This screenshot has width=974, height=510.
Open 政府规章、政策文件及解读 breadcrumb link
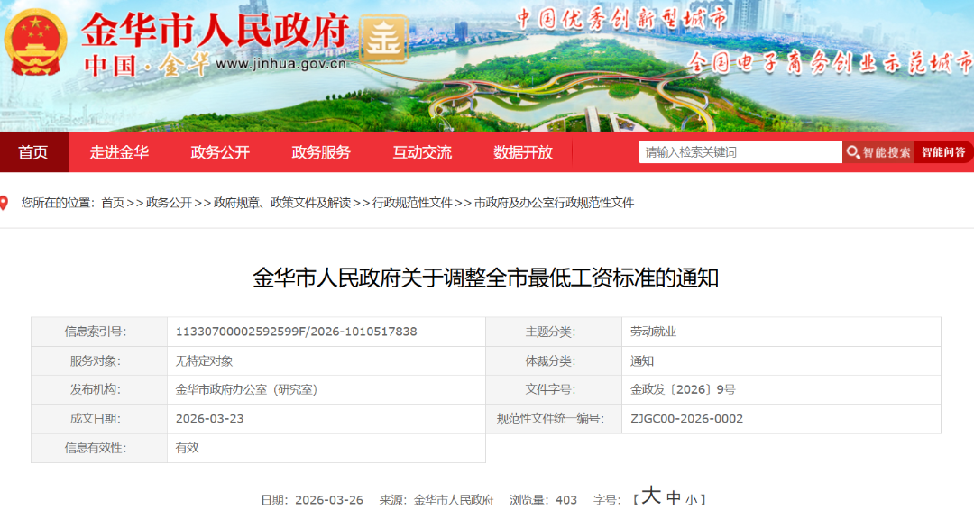click(x=282, y=203)
